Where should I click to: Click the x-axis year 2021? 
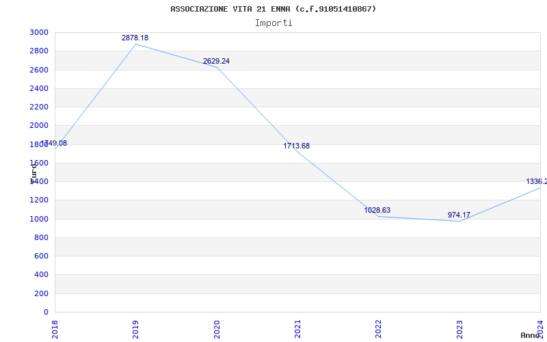(297, 329)
